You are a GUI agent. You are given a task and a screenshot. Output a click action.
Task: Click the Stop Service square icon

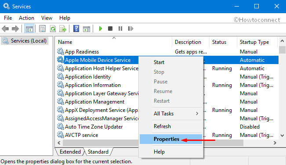[110, 29]
